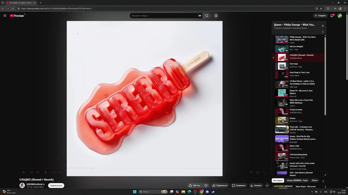348x195 pixels.
Task: Open SEREBROofficial channel avatar
Action: pos(22,186)
